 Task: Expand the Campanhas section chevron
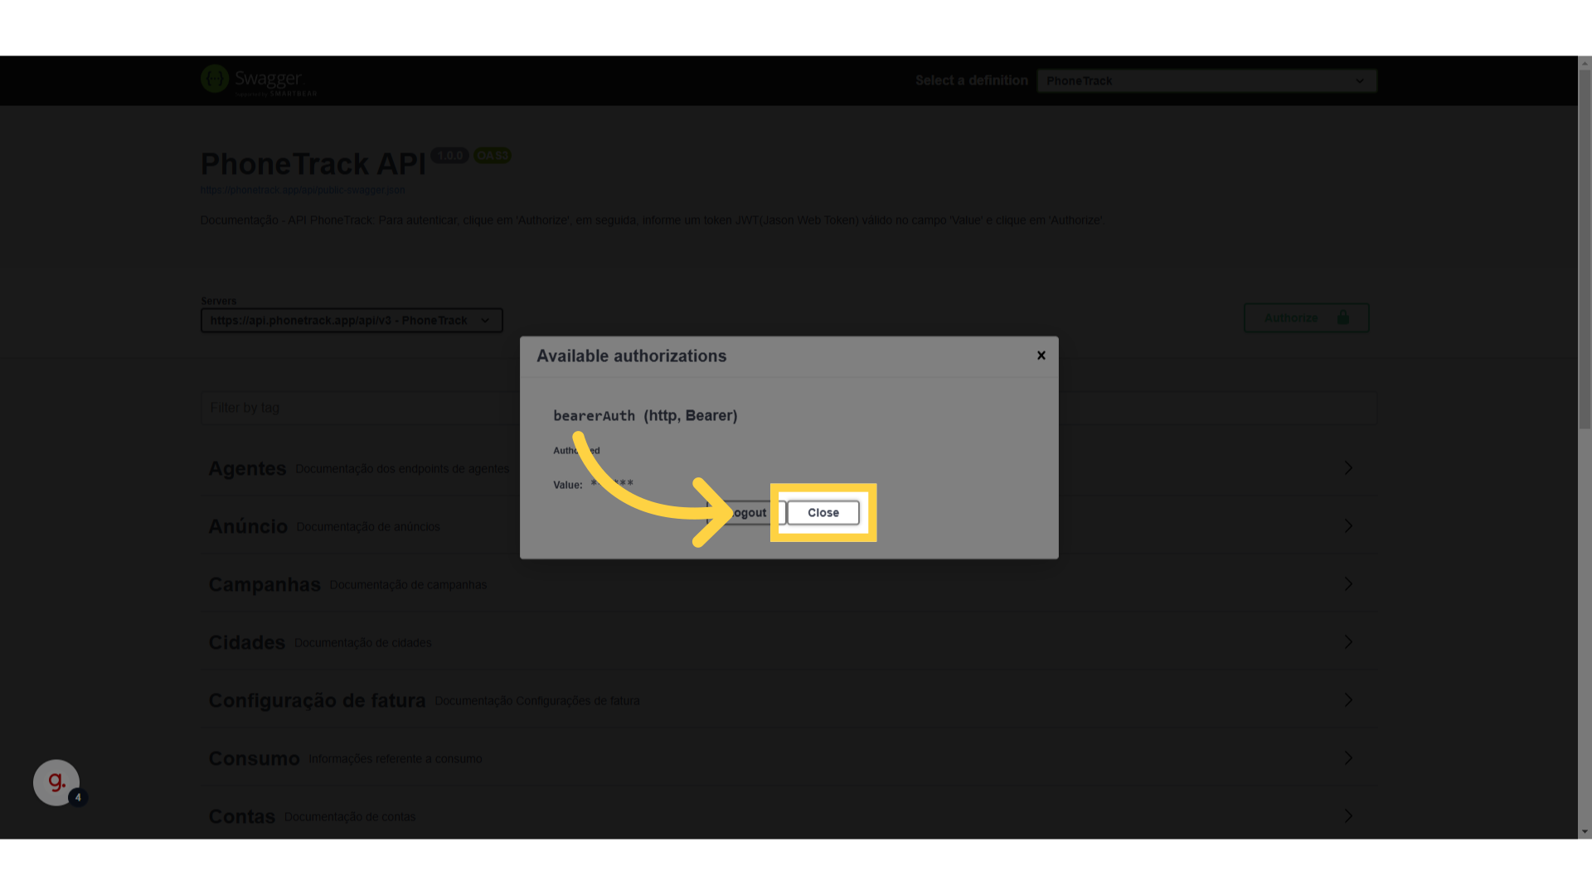1348,584
